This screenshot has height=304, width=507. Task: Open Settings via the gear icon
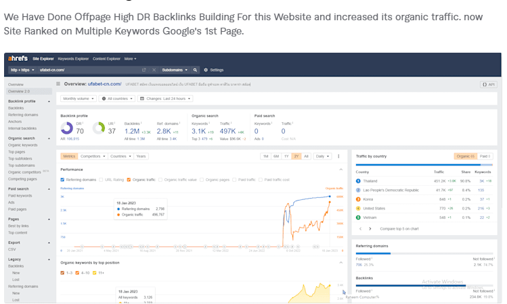point(206,70)
